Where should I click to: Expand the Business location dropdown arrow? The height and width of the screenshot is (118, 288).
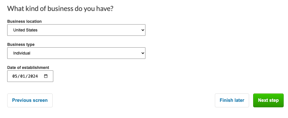click(x=143, y=30)
